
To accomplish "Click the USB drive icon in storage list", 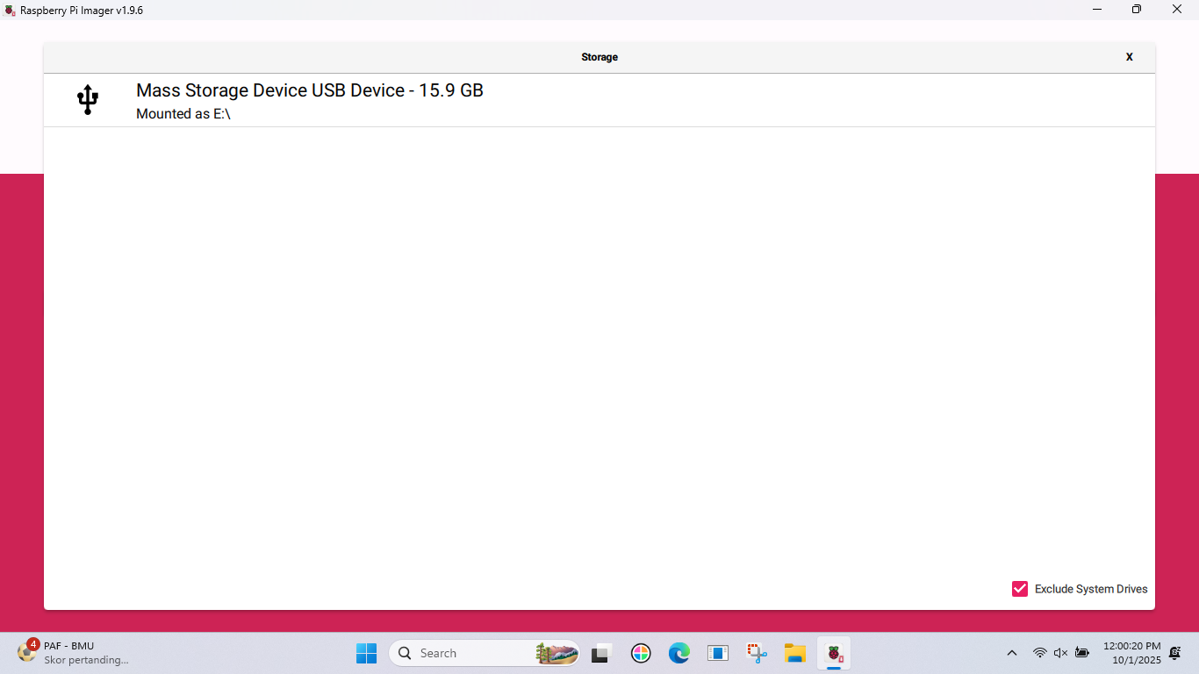I will coord(88,100).
